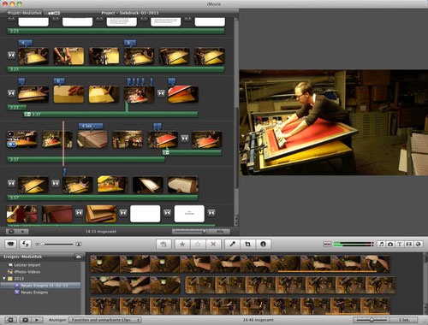This screenshot has height=325, width=428.
Task: Adjust project frames-per-thumbnail slider near Alle
Action: [x=190, y=231]
